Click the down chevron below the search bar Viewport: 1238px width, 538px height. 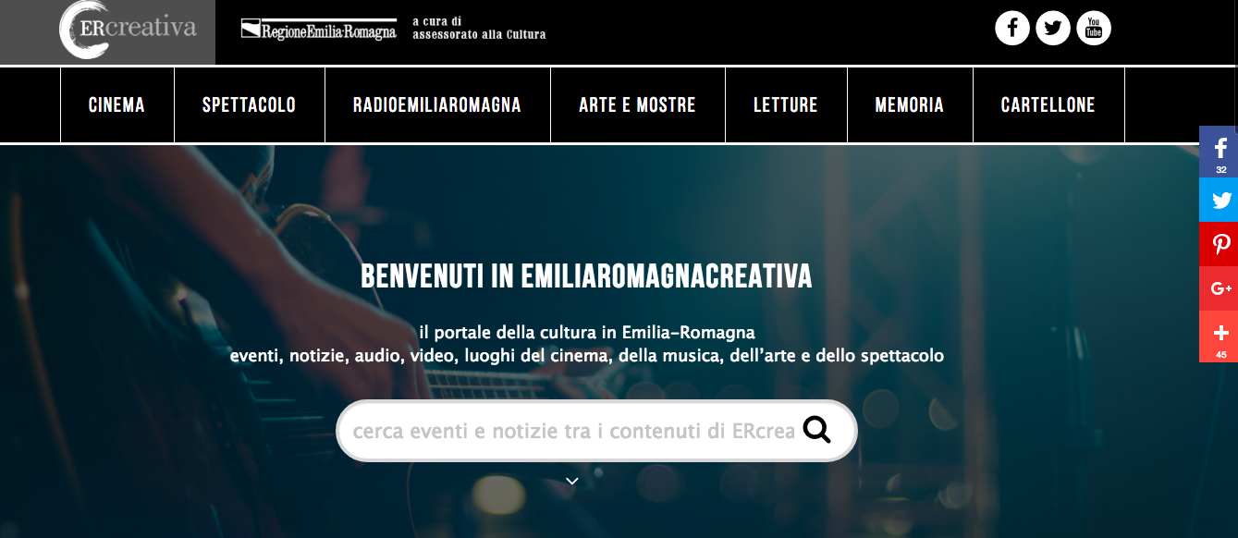pyautogui.click(x=572, y=481)
